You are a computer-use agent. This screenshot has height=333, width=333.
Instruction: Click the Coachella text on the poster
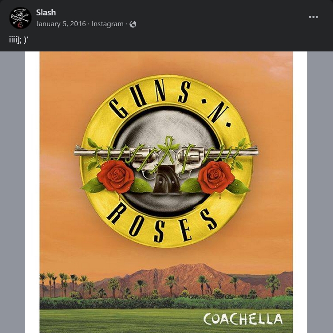click(243, 319)
